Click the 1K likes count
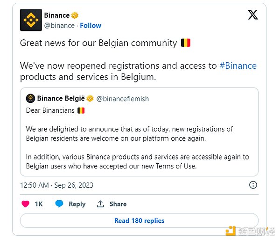This screenshot has height=241, width=280. [39, 204]
